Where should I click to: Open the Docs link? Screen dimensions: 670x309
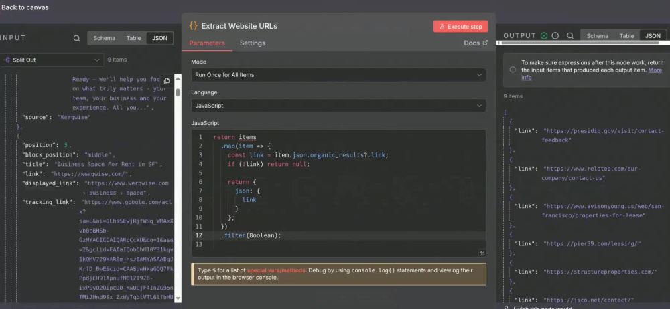[x=476, y=43]
